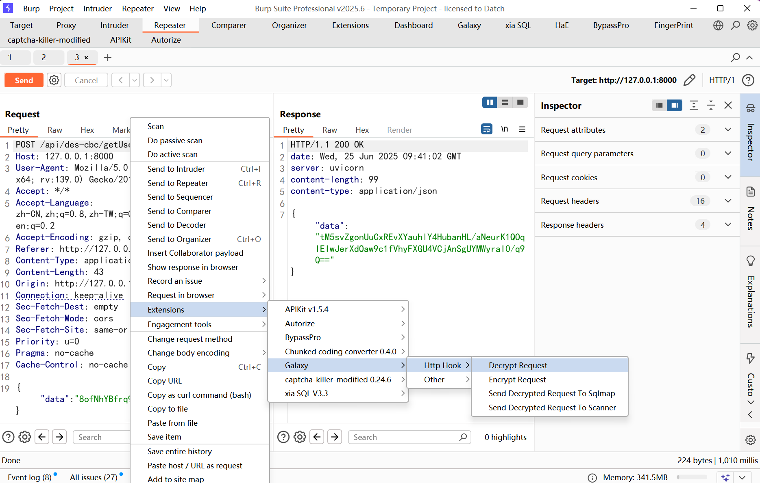760x483 pixels.
Task: Open the Galaxy top-level tab
Action: tap(469, 25)
